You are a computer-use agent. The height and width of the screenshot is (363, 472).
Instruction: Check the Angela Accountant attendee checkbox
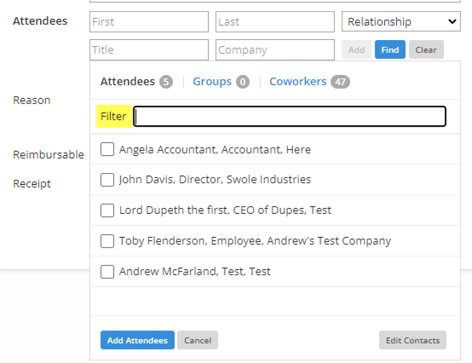pos(107,149)
